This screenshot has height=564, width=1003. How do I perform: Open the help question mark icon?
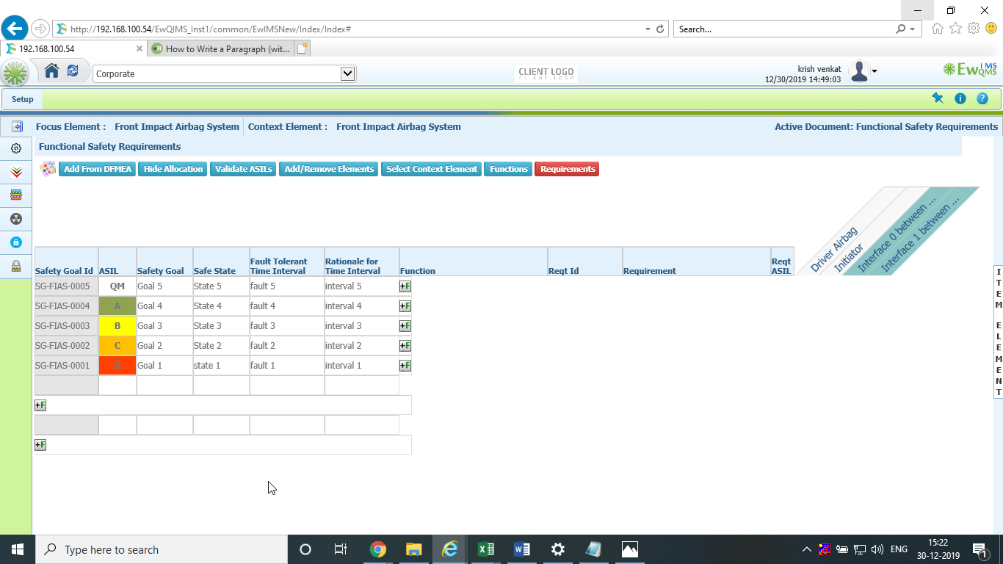(x=982, y=98)
